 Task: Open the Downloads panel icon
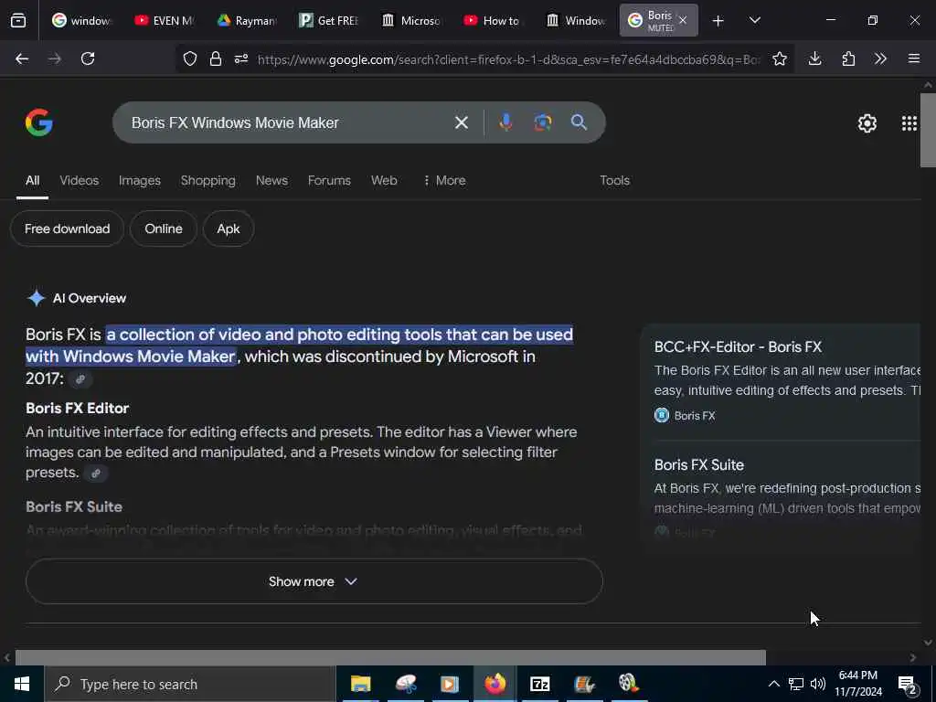814,58
